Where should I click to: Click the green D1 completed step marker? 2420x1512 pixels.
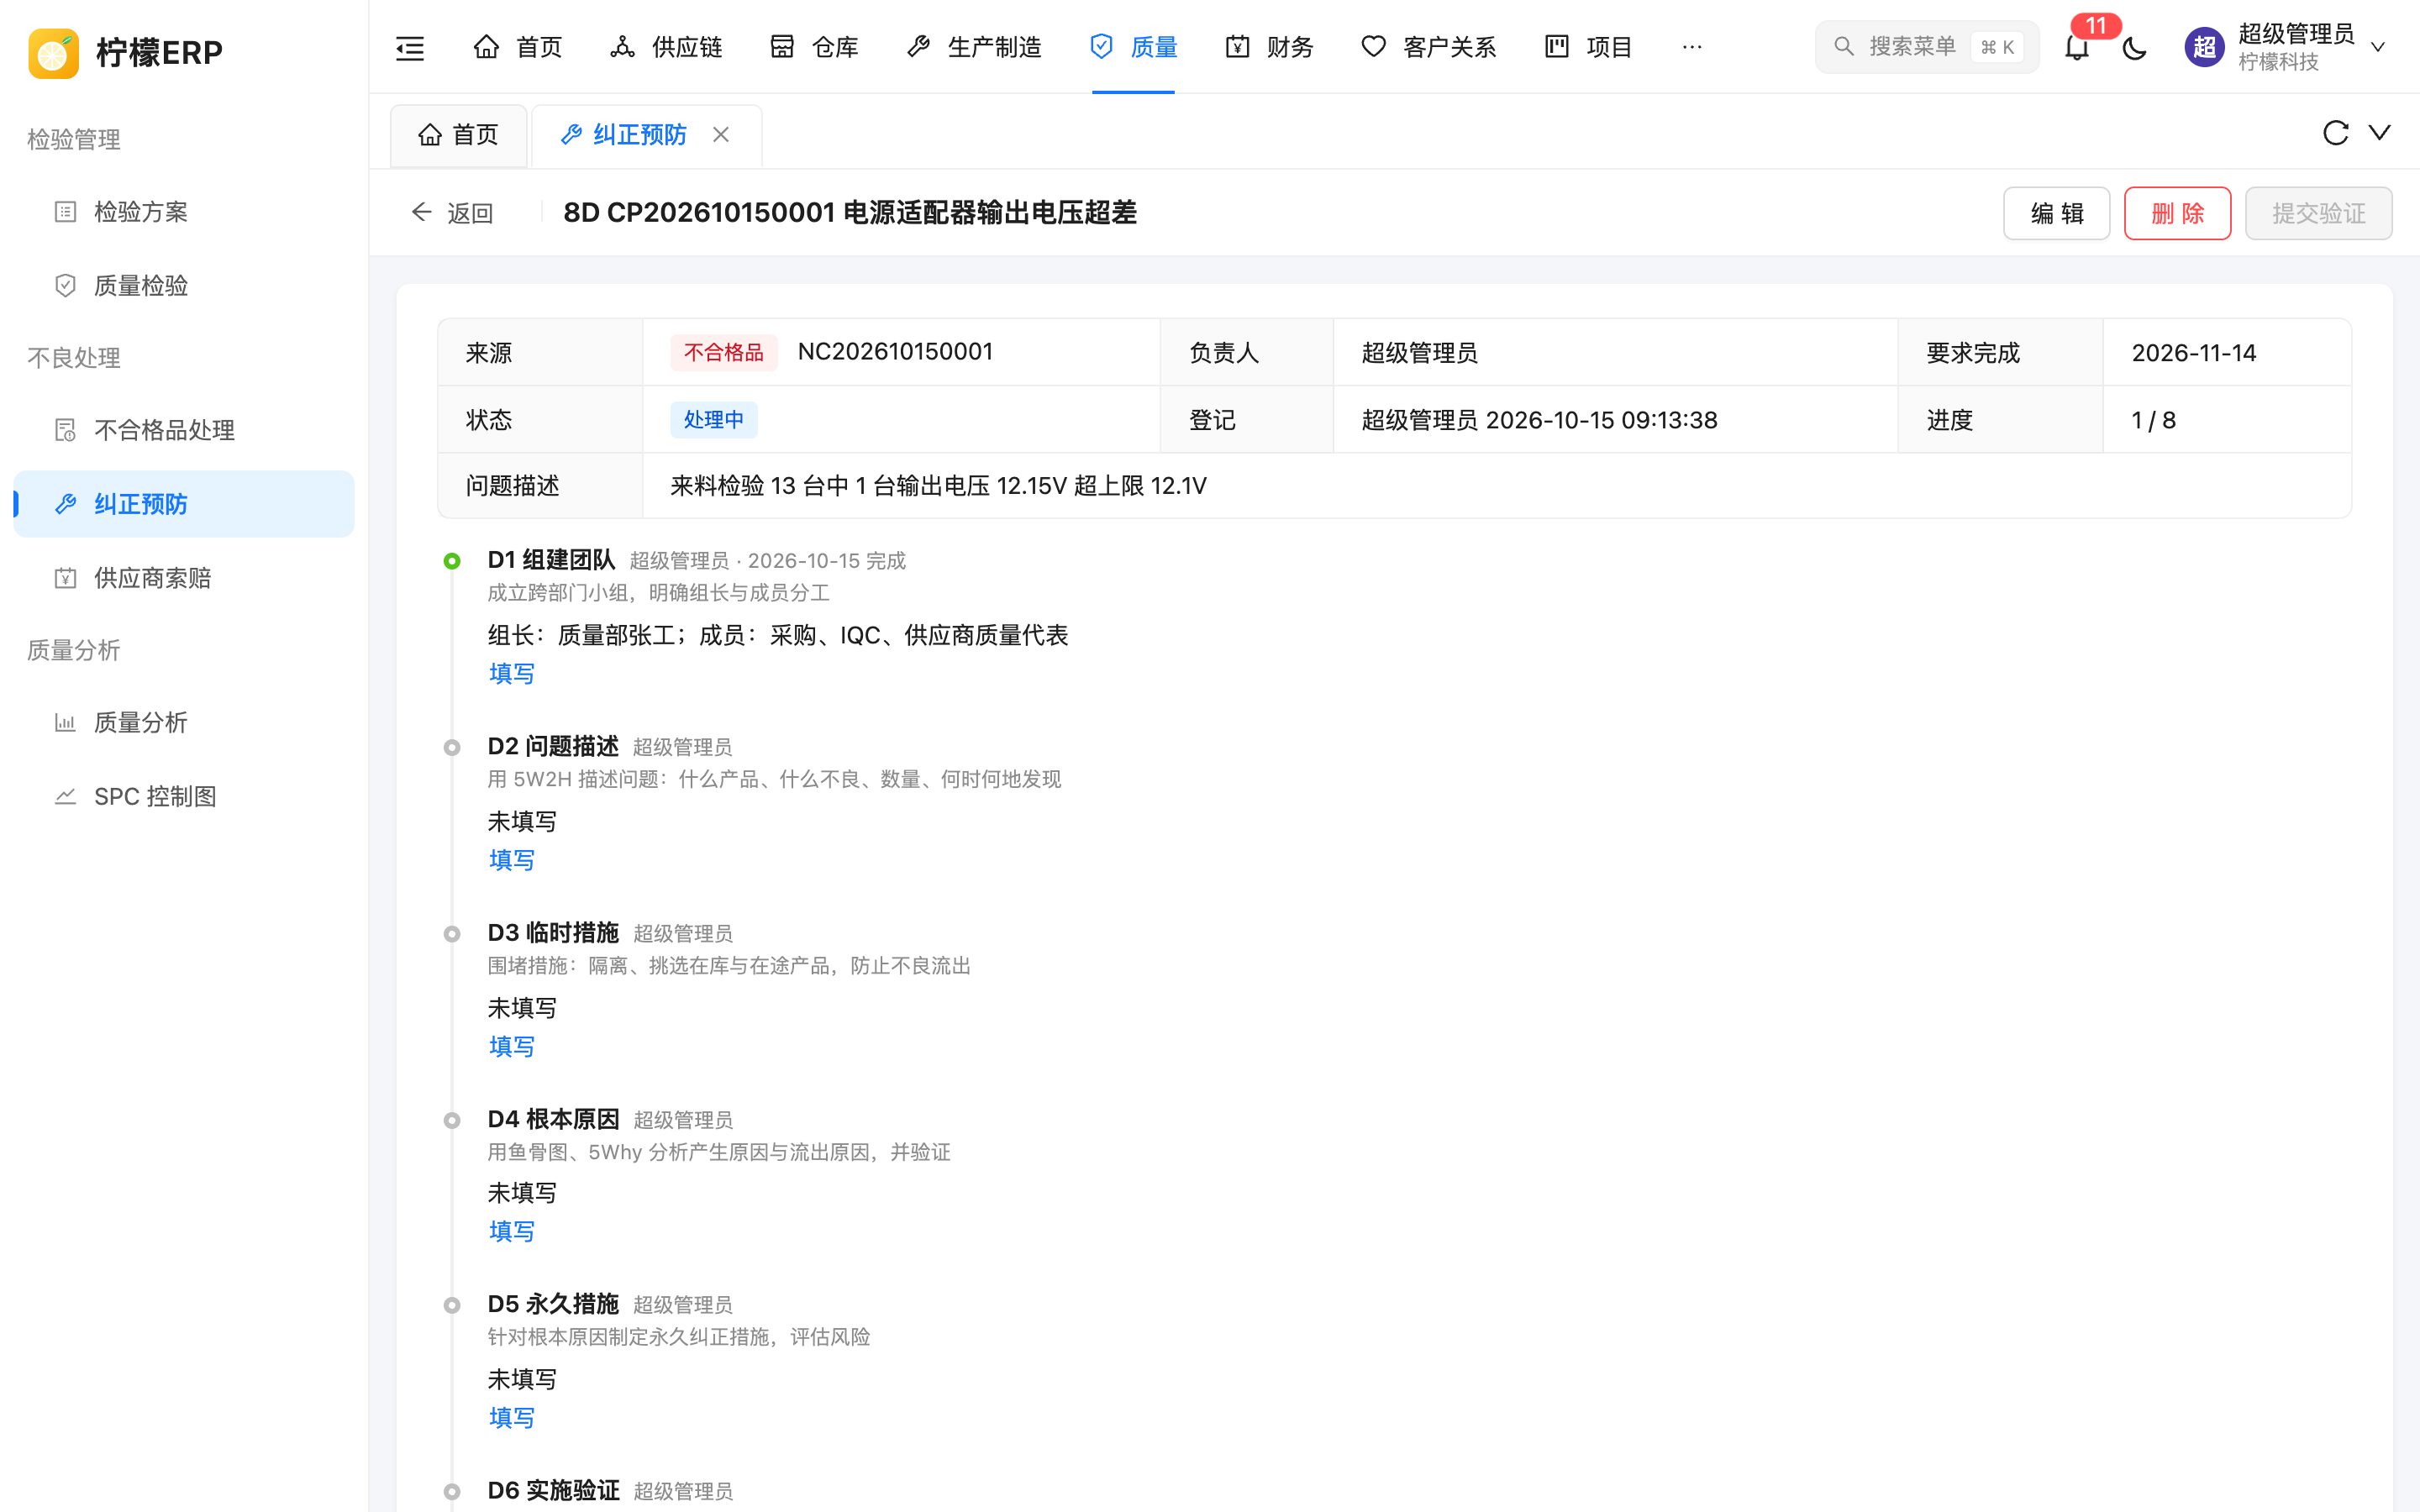[x=452, y=561]
